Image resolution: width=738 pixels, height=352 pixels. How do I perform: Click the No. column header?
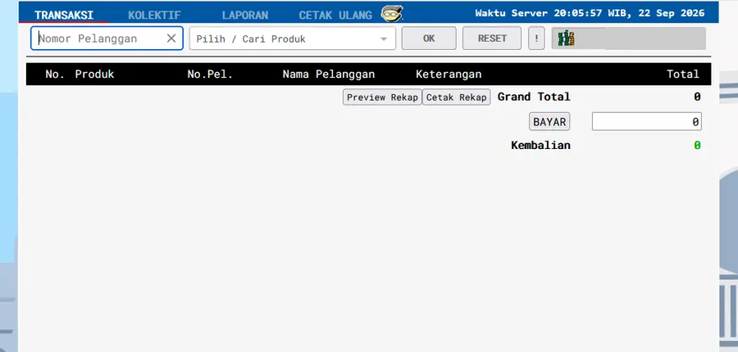[x=55, y=74]
